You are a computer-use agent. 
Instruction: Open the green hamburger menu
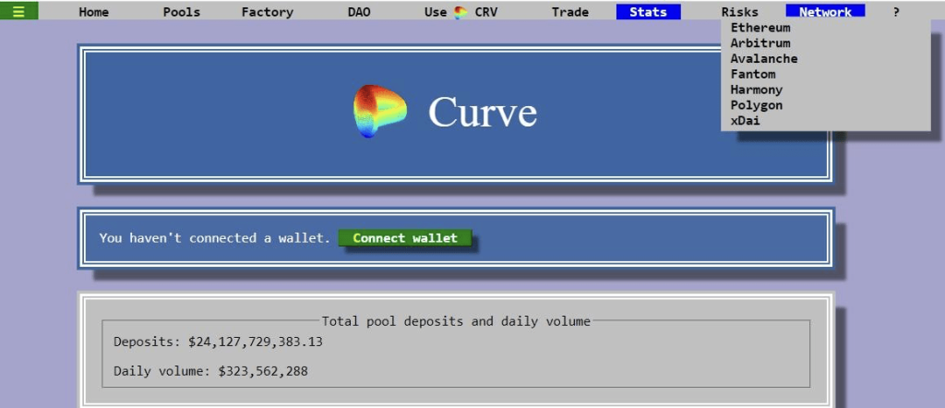tap(18, 11)
